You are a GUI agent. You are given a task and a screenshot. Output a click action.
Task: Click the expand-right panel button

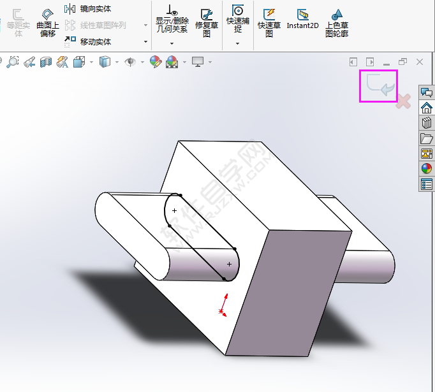(370, 62)
